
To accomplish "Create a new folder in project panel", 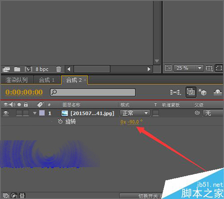I will (x=17, y=69).
